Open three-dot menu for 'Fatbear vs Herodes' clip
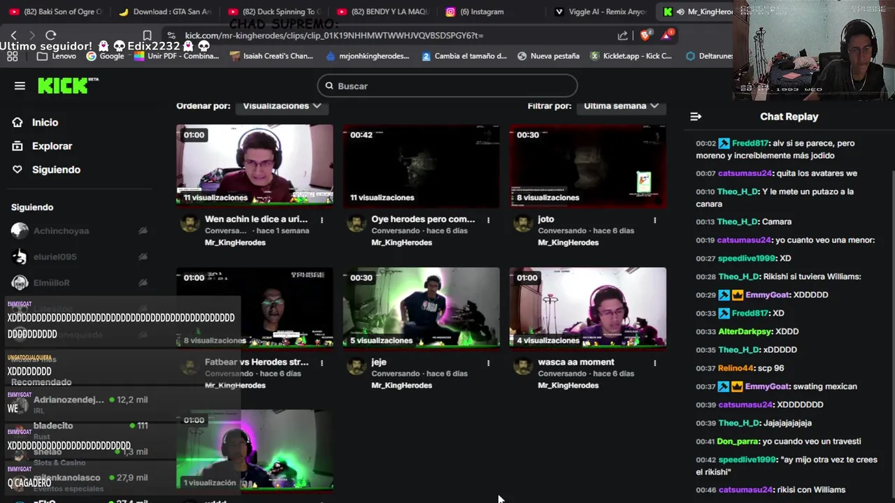The width and height of the screenshot is (895, 503). [322, 363]
